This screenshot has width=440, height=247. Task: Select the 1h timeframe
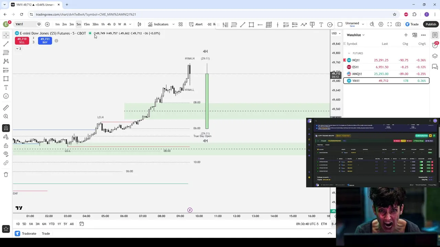point(103,24)
